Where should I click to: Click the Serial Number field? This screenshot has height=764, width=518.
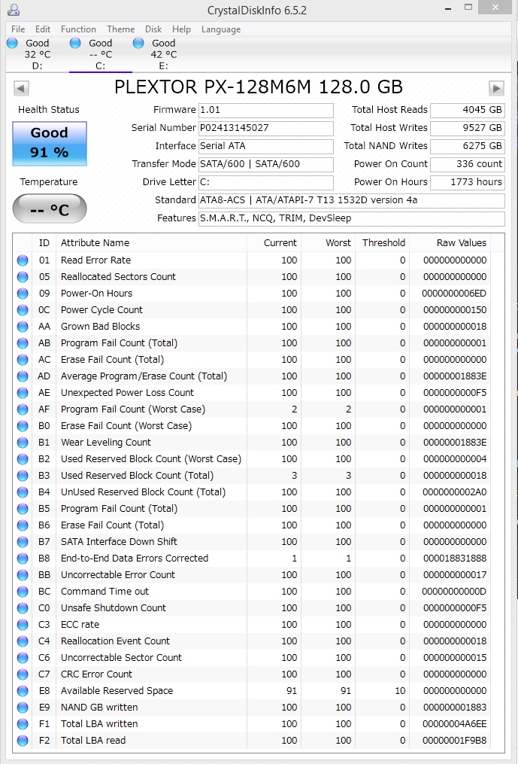[266, 128]
